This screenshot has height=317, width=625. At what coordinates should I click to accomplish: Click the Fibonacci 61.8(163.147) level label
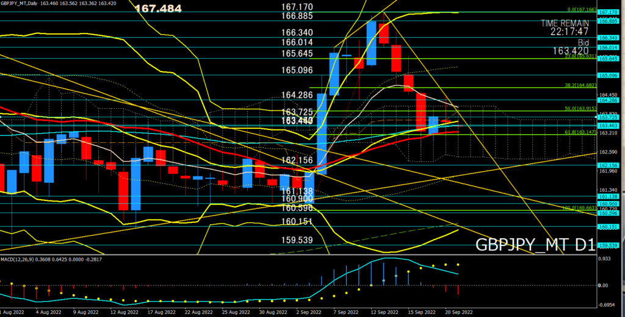[580, 132]
